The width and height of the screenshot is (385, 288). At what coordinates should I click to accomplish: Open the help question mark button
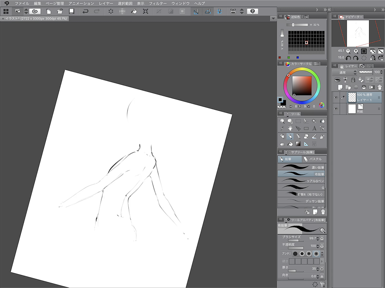coord(253,11)
